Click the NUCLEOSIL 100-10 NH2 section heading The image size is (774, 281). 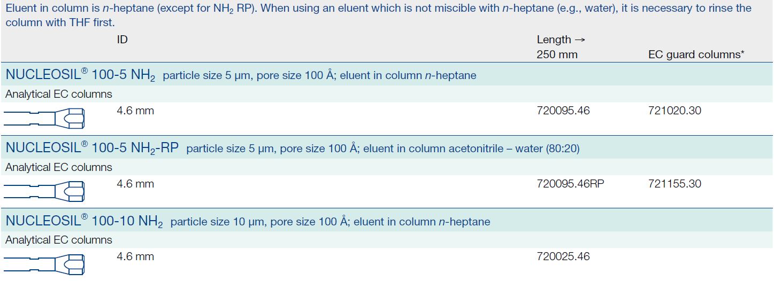(84, 221)
